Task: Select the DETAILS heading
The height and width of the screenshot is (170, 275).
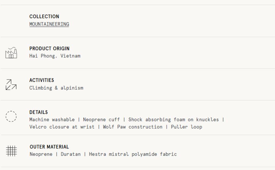Action: 39,112
